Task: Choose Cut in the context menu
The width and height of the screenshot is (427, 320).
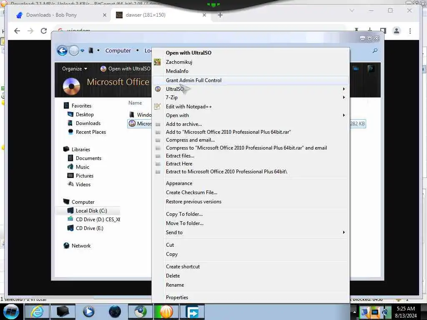Action: (x=170, y=245)
